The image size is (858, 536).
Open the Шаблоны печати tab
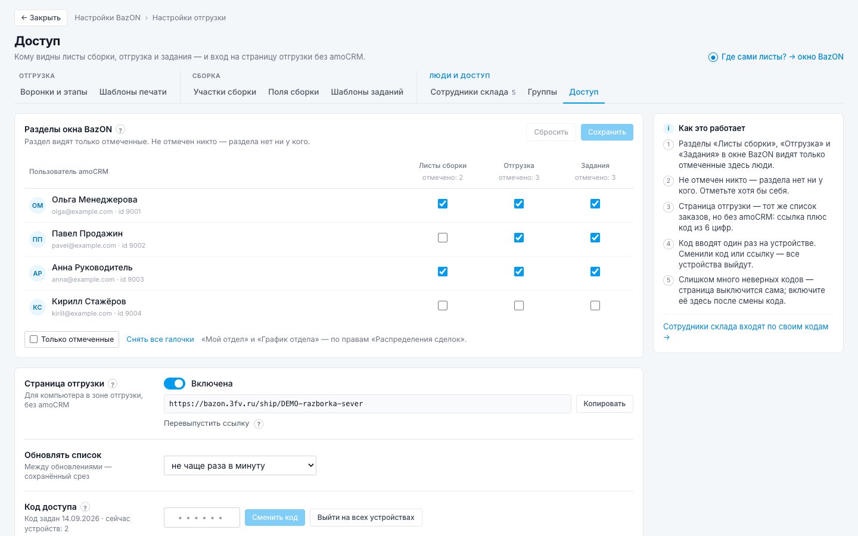point(133,92)
